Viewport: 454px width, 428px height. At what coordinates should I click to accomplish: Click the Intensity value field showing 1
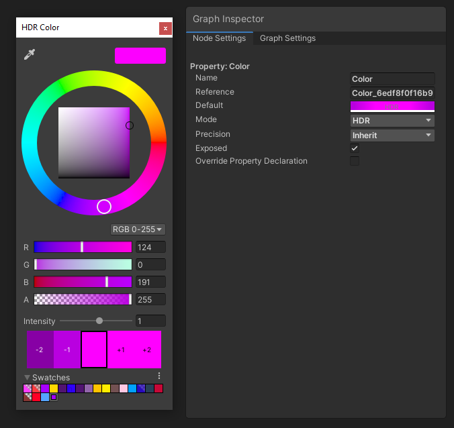[x=150, y=321]
